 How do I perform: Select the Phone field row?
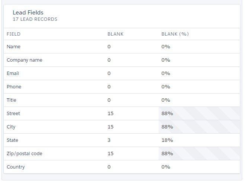pos(122,87)
